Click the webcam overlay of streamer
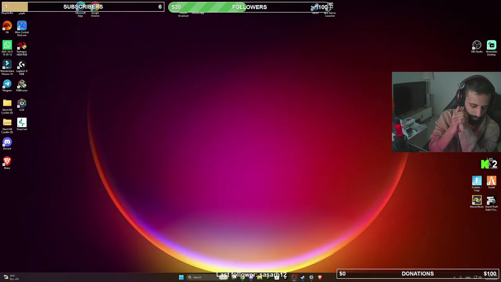 tap(446, 112)
